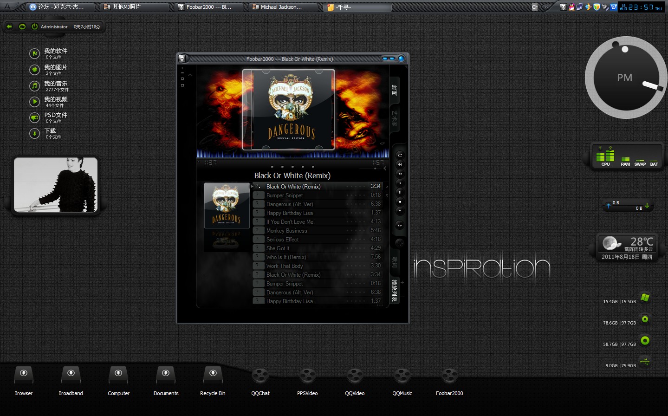The width and height of the screenshot is (668, 416).
Task: Click the Dangerous album cover art
Action: pos(288,110)
